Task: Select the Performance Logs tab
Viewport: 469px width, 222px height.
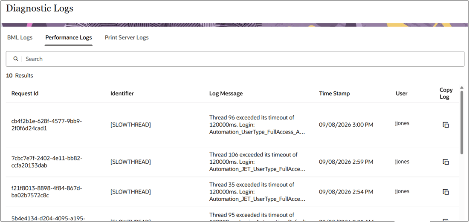Action: [69, 37]
